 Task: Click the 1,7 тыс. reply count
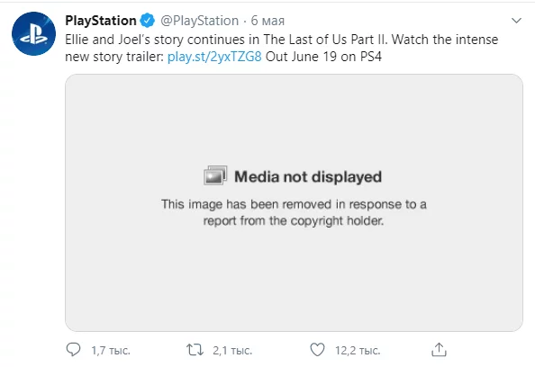pyautogui.click(x=111, y=351)
